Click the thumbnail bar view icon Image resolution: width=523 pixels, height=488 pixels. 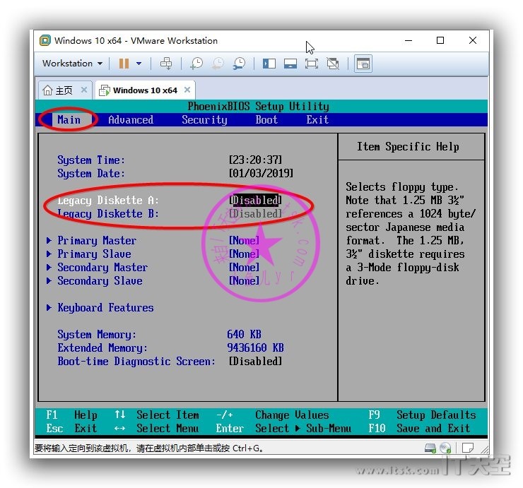(290, 64)
